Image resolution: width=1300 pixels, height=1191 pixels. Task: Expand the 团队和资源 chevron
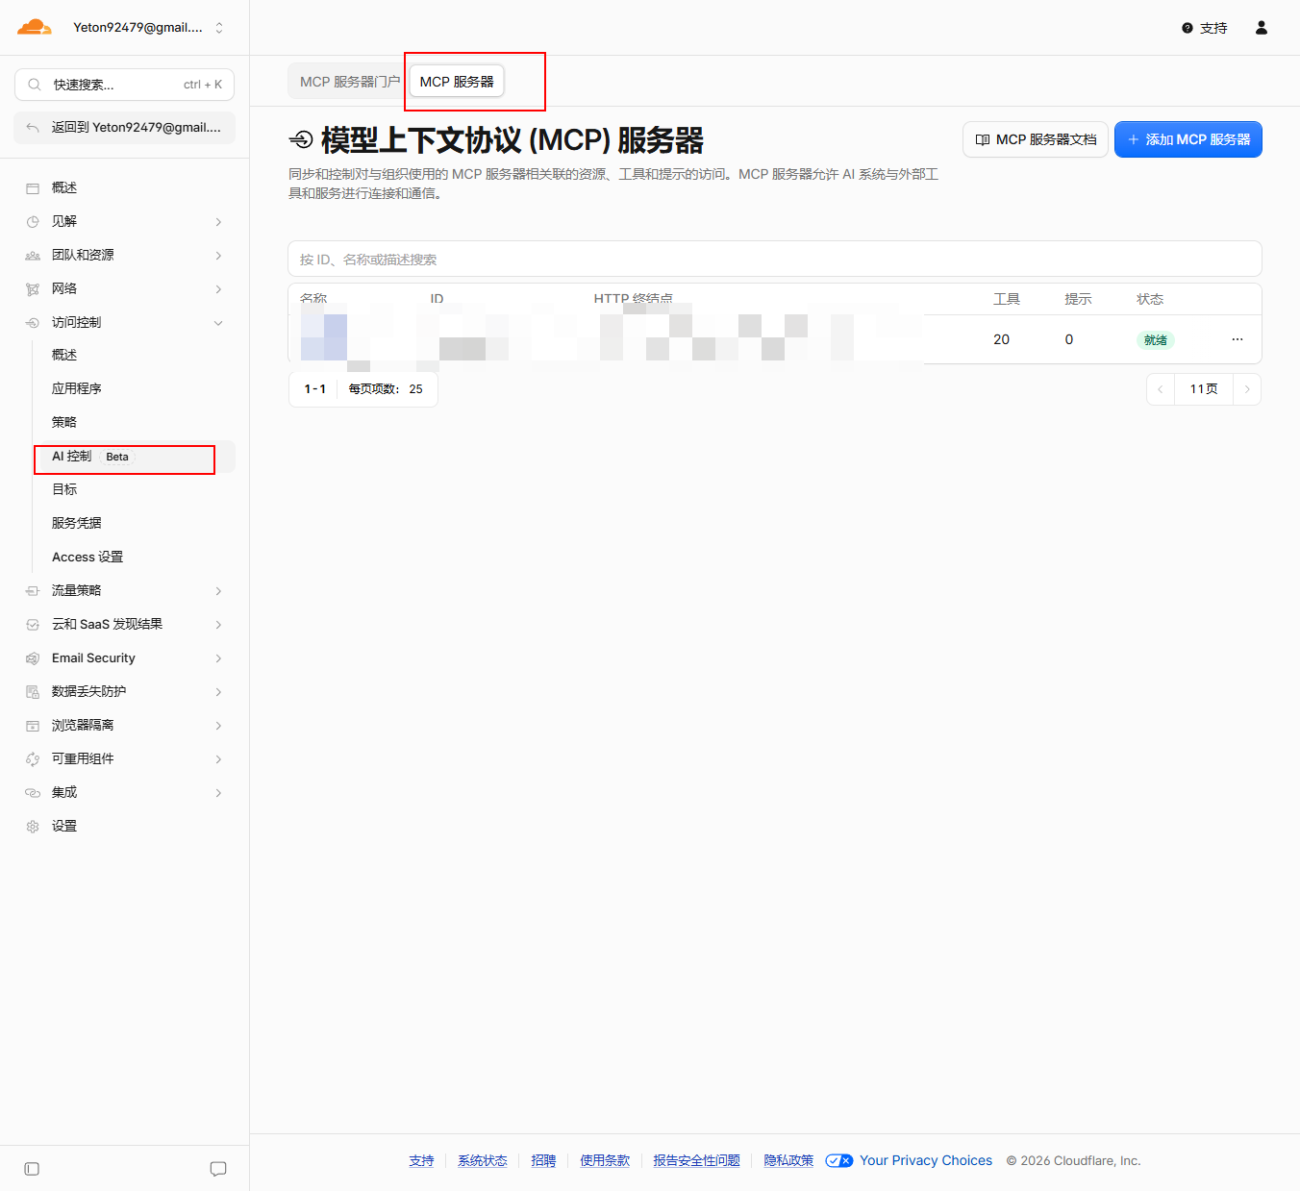click(218, 256)
